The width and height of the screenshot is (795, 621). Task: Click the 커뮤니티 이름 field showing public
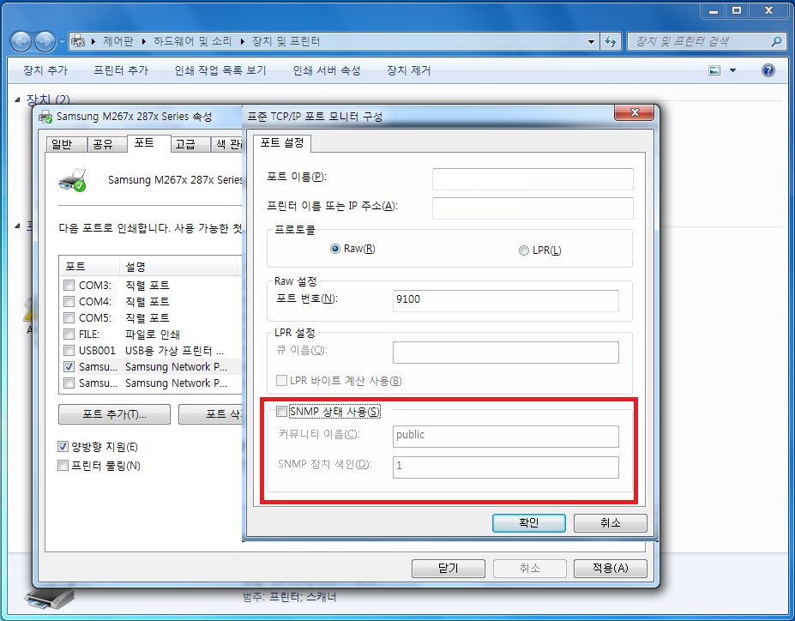[x=505, y=437]
